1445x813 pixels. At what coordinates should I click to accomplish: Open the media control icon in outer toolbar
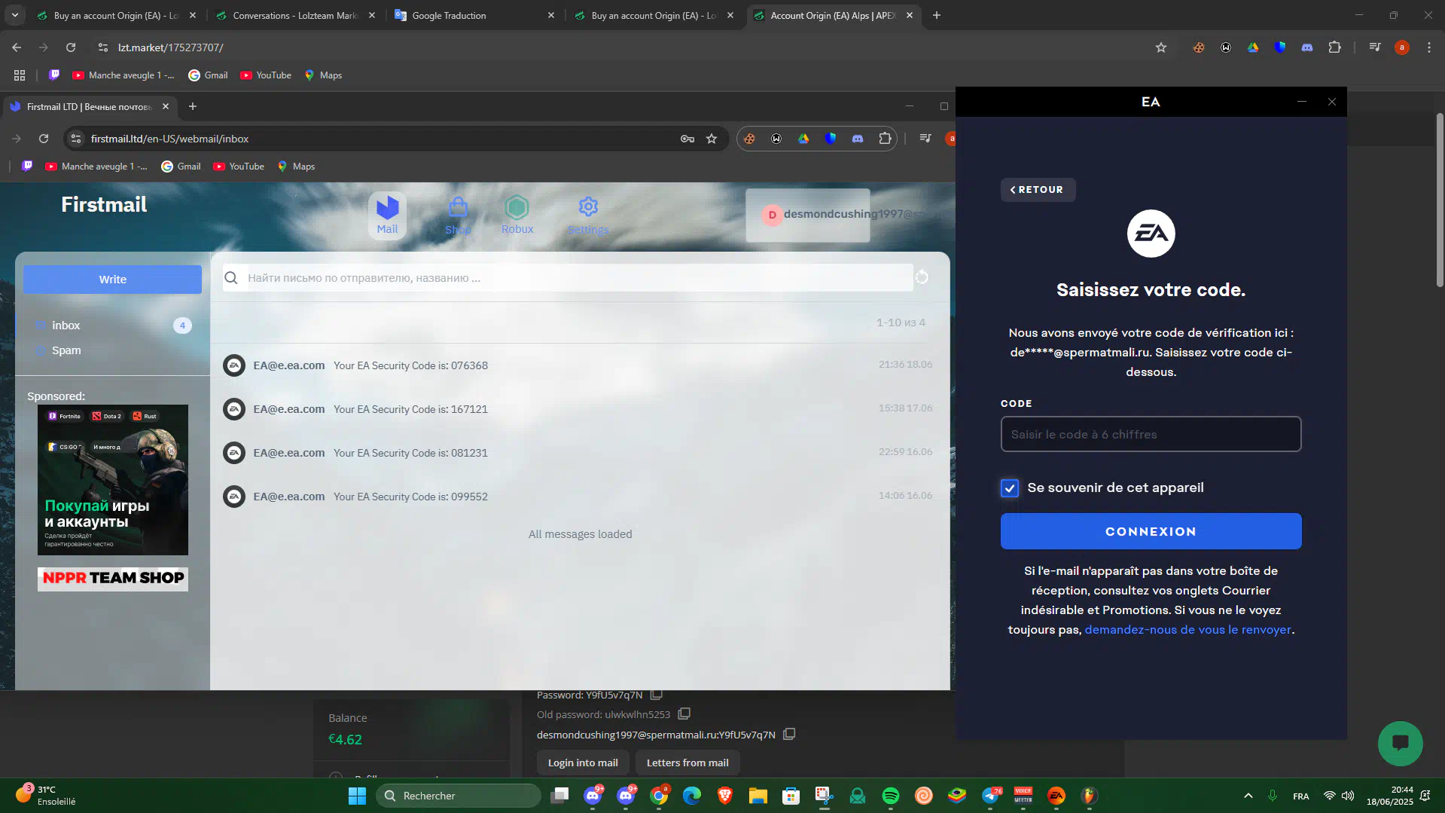click(1375, 47)
